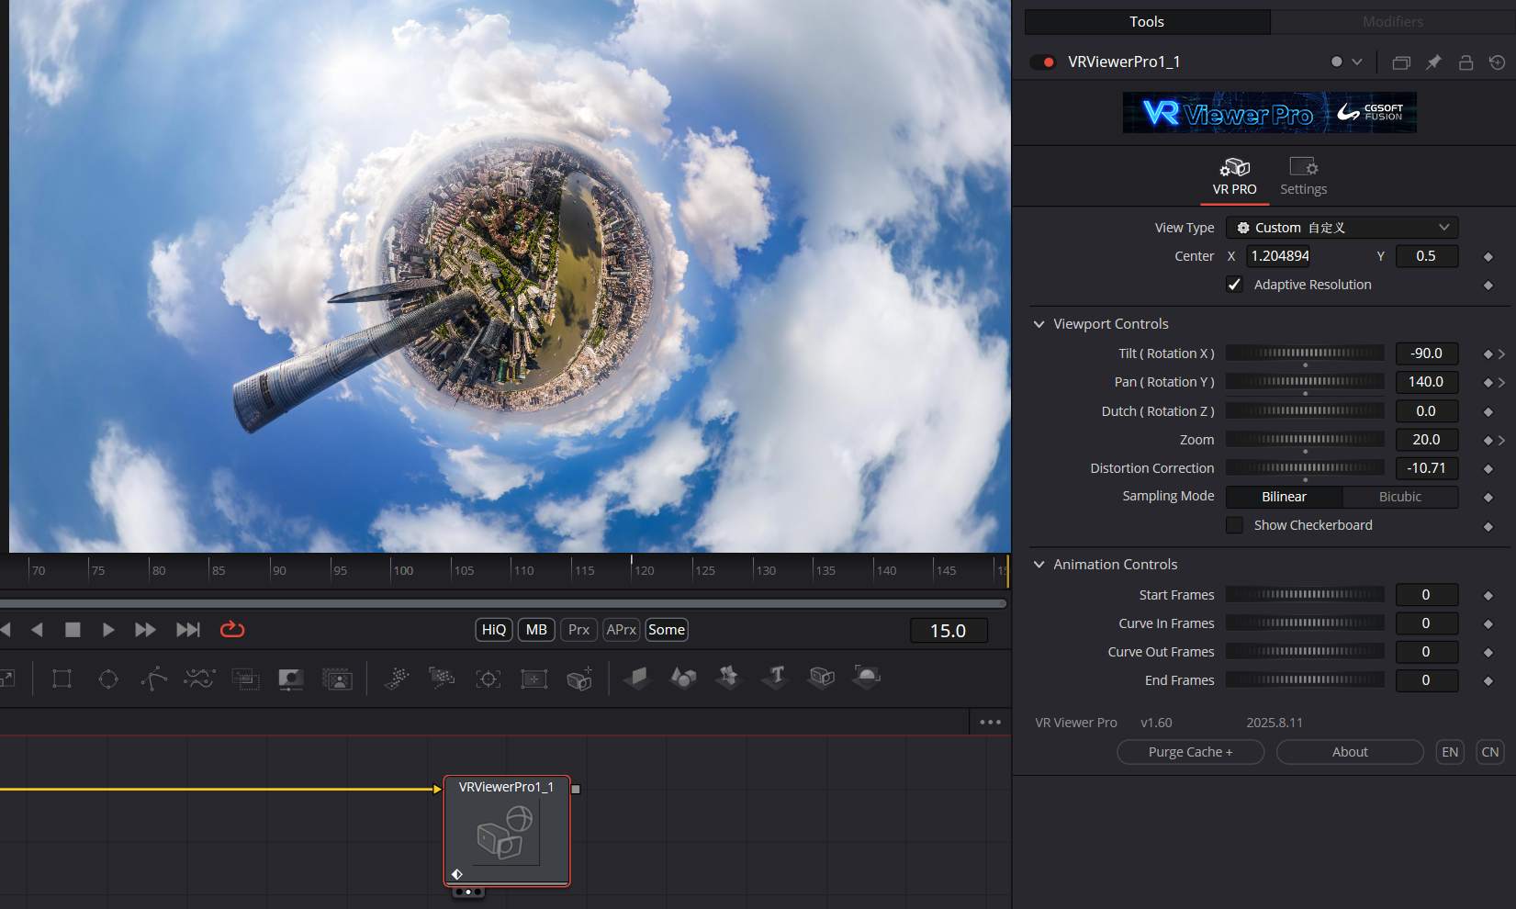Screen dimensions: 1516x909
Task: Open the Modifiers tab
Action: click(1392, 21)
